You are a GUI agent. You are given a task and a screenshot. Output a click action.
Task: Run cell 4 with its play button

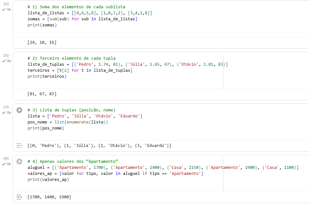(x=19, y=162)
